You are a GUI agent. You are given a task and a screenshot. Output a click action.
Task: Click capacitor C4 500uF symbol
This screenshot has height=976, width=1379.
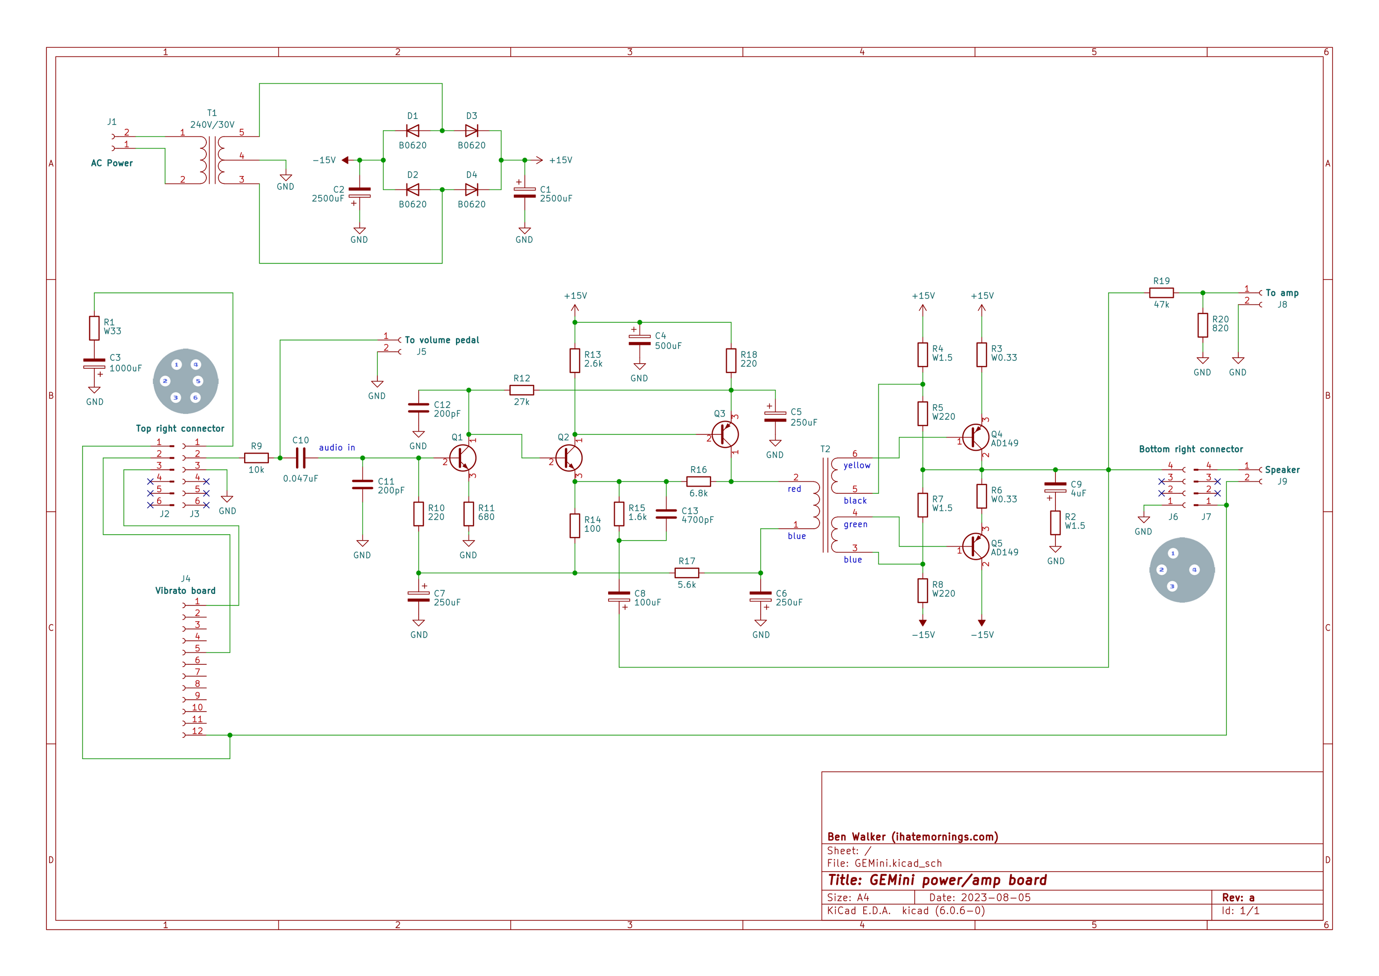click(x=639, y=340)
